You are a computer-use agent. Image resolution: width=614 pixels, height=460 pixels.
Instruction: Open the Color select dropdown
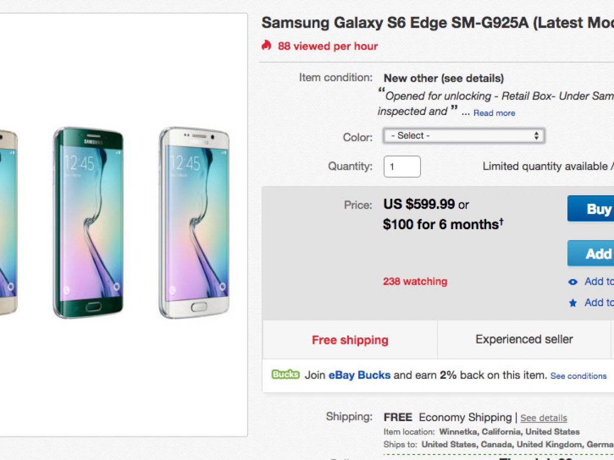(x=464, y=136)
